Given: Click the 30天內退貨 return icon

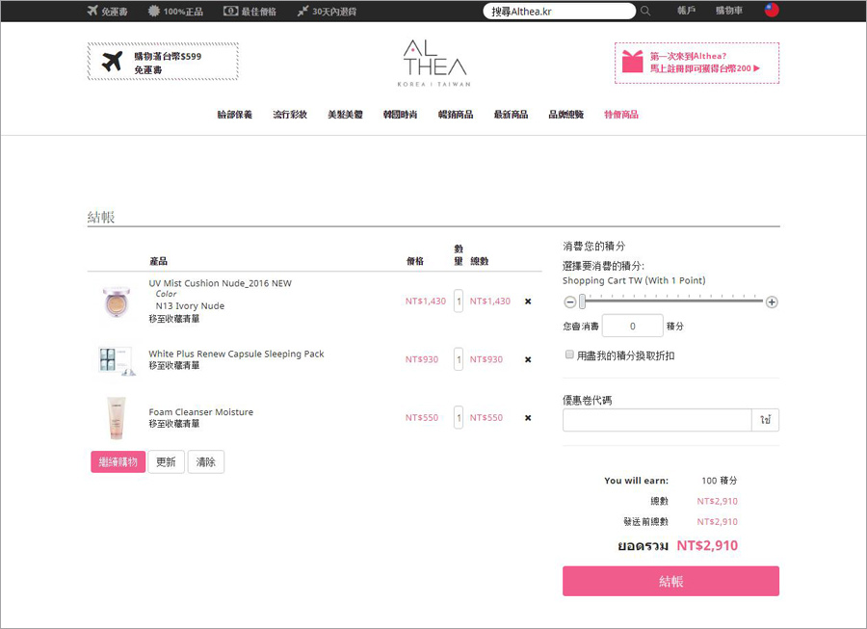Looking at the screenshot, I should point(302,11).
